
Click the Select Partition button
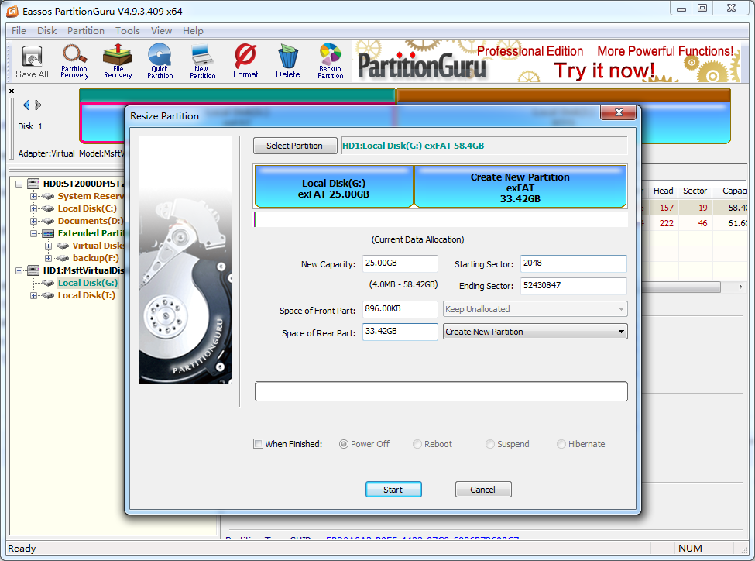tap(295, 146)
